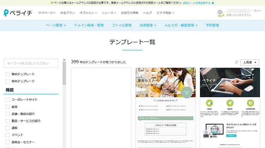Expand the ビデオ相談 menu
The image size is (265, 148).
tap(165, 13)
